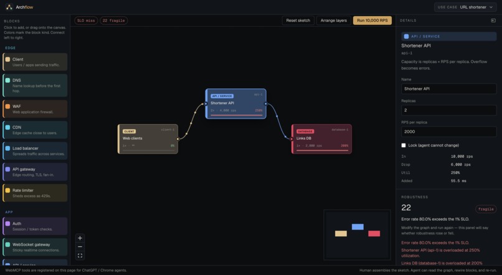Run the 10,000 RPS simulation
Screen dimensions: 502x275
point(372,21)
